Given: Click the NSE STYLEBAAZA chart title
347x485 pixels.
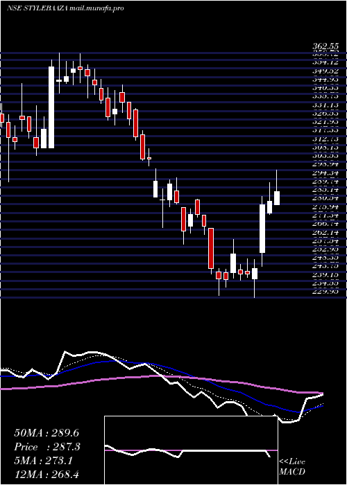Looking at the screenshot, I should [37, 8].
